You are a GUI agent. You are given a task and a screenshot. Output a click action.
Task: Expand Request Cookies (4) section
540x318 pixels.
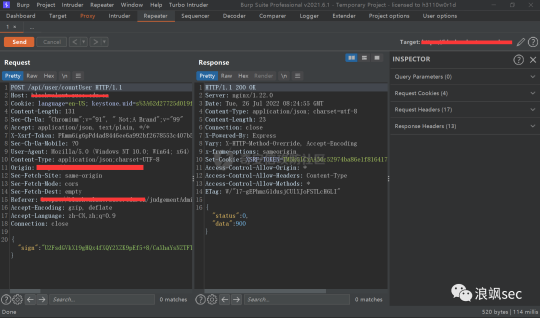[465, 93]
